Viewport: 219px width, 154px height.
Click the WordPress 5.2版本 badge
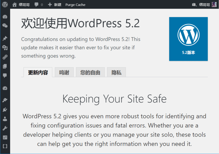tap(188, 39)
